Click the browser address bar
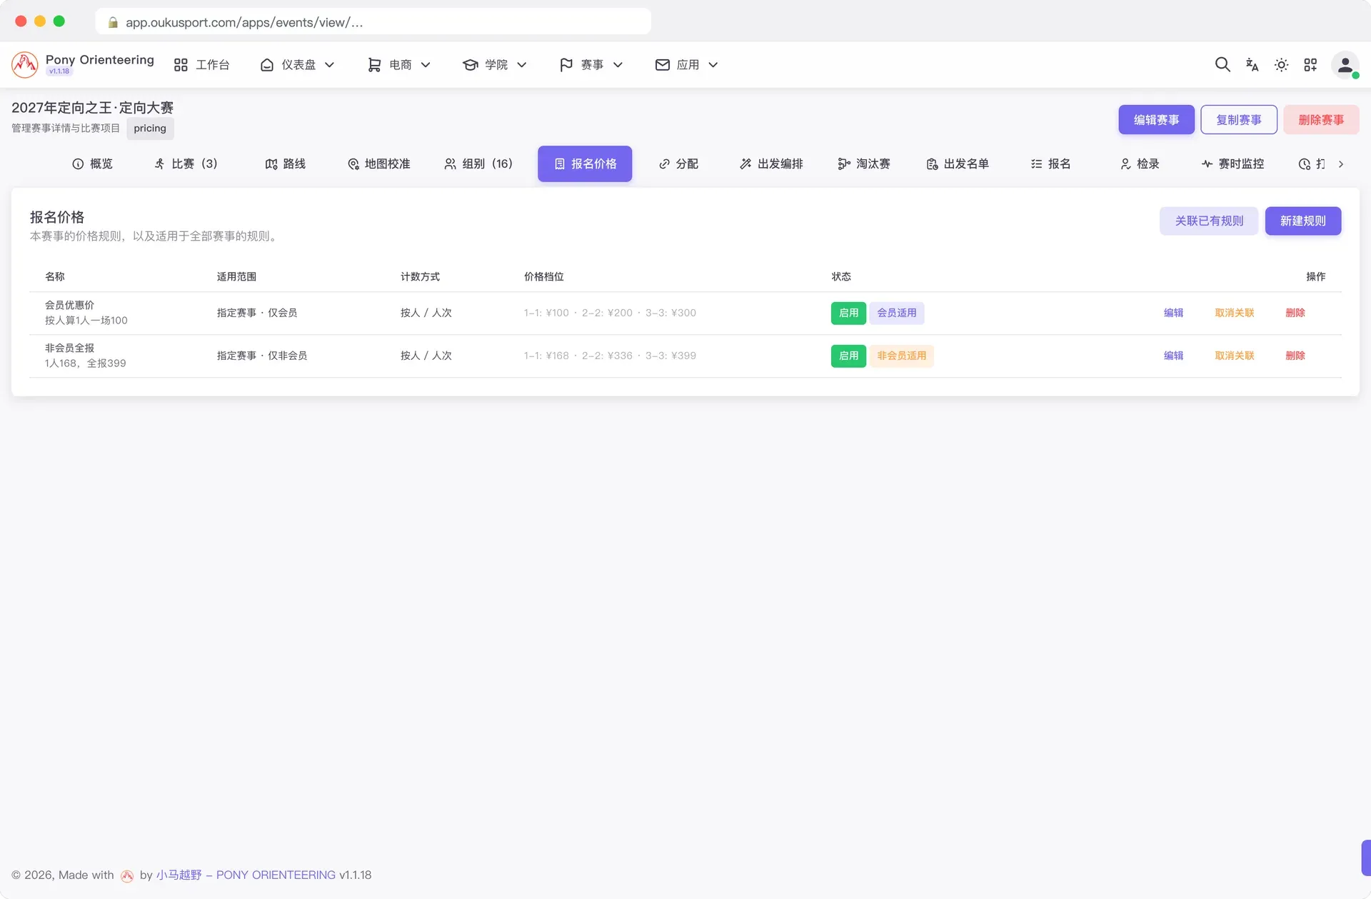Image resolution: width=1371 pixels, height=899 pixels. click(373, 22)
